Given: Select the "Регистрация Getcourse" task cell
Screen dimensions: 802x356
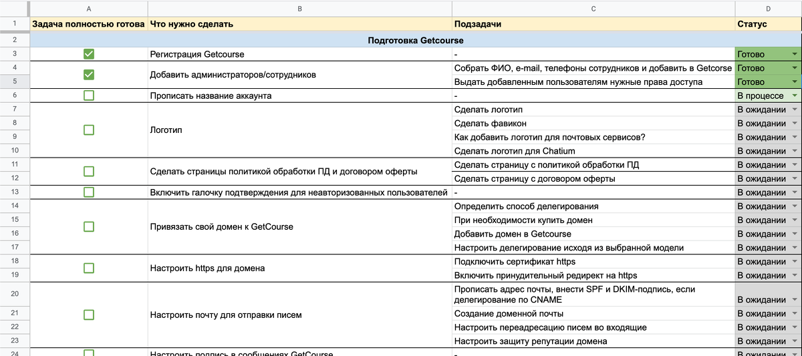Looking at the screenshot, I should [x=299, y=54].
